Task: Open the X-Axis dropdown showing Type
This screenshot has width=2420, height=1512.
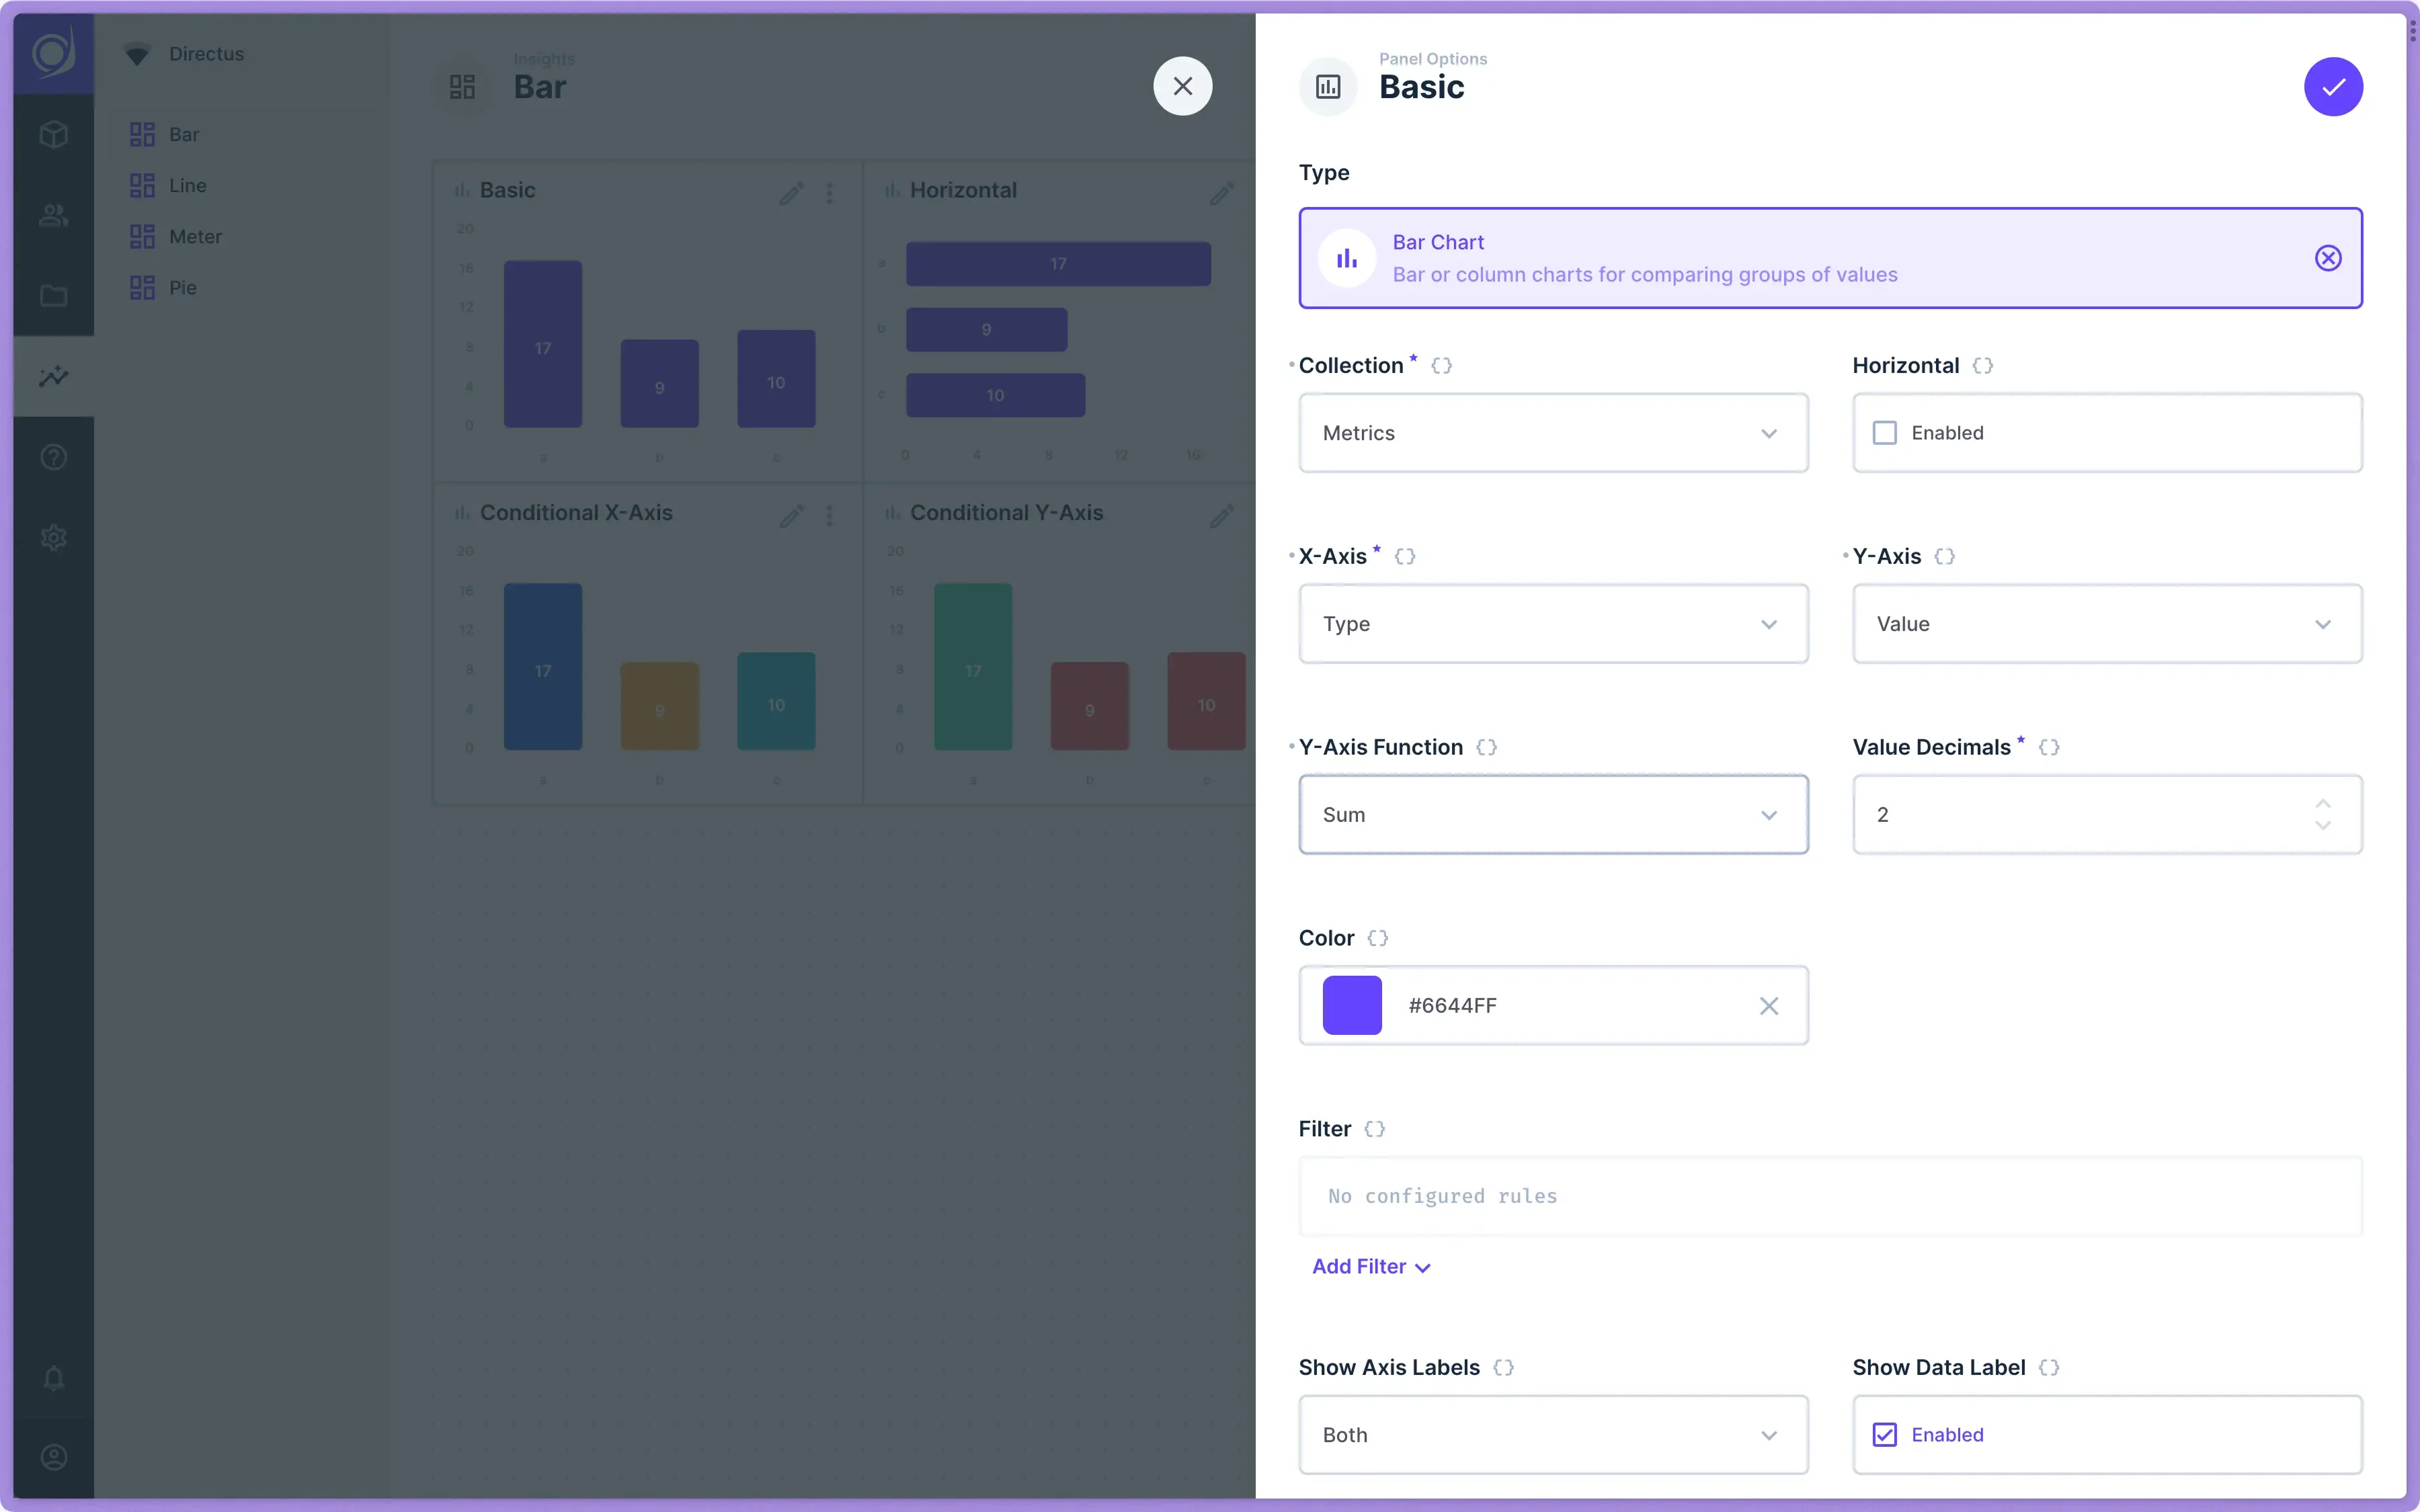Action: tap(1553, 624)
